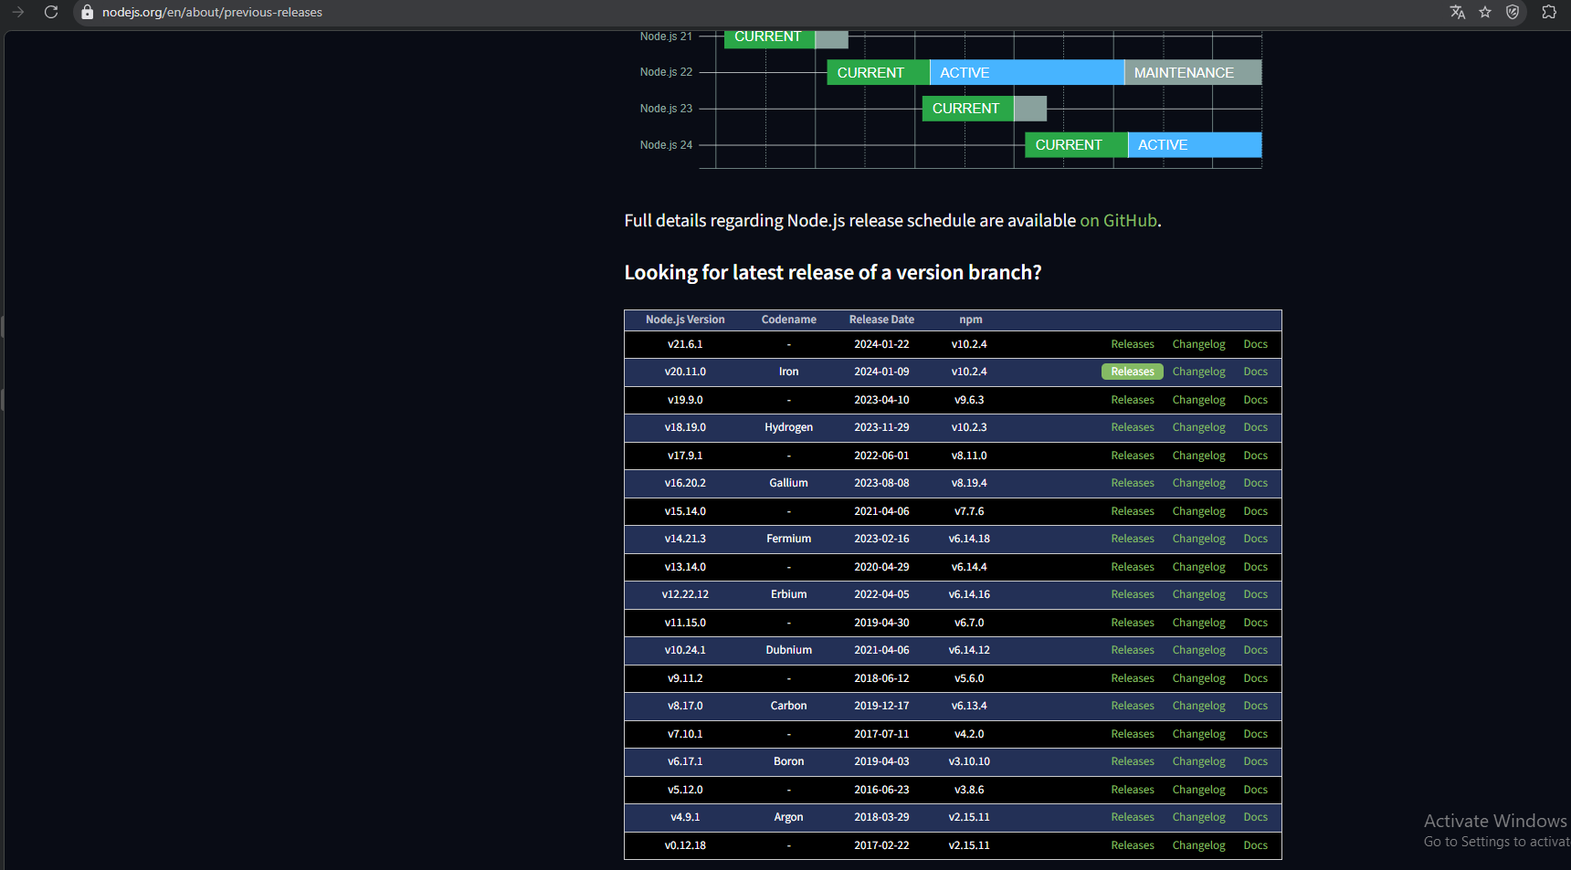1571x870 pixels.
Task: Reload the current page
Action: (51, 12)
